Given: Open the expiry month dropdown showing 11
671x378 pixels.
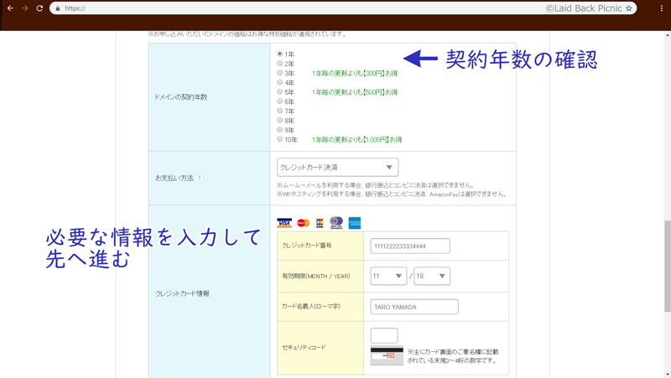Looking at the screenshot, I should (x=388, y=276).
